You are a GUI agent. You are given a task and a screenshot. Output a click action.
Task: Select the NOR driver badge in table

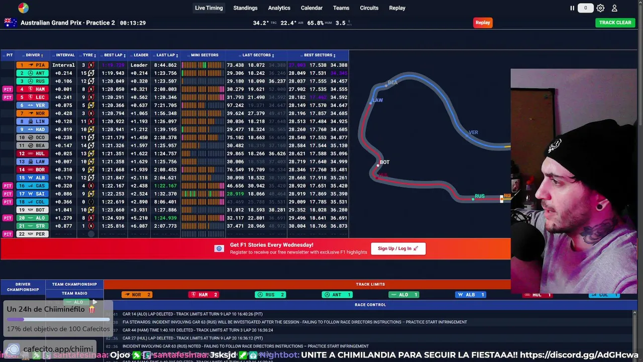point(33,114)
